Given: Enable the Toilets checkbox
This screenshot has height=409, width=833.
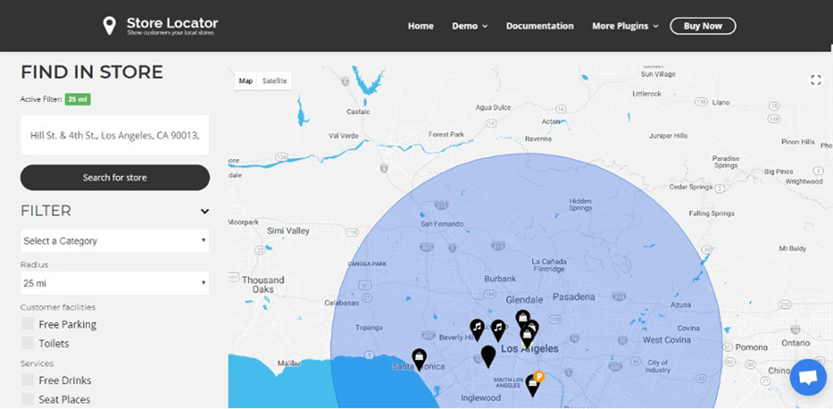Looking at the screenshot, I should point(28,343).
